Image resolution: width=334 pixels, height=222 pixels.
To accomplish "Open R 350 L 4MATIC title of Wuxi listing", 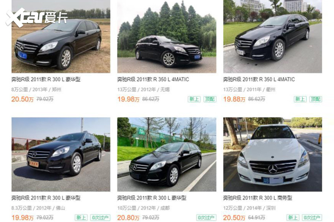I will coord(153,80).
